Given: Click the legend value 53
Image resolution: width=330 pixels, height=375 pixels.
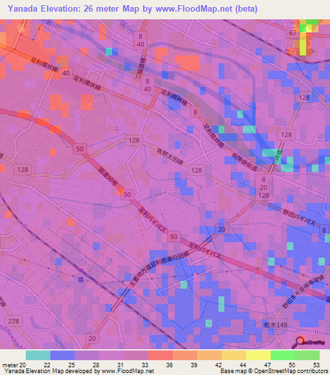Looking at the screenshot, I should (316, 365).
